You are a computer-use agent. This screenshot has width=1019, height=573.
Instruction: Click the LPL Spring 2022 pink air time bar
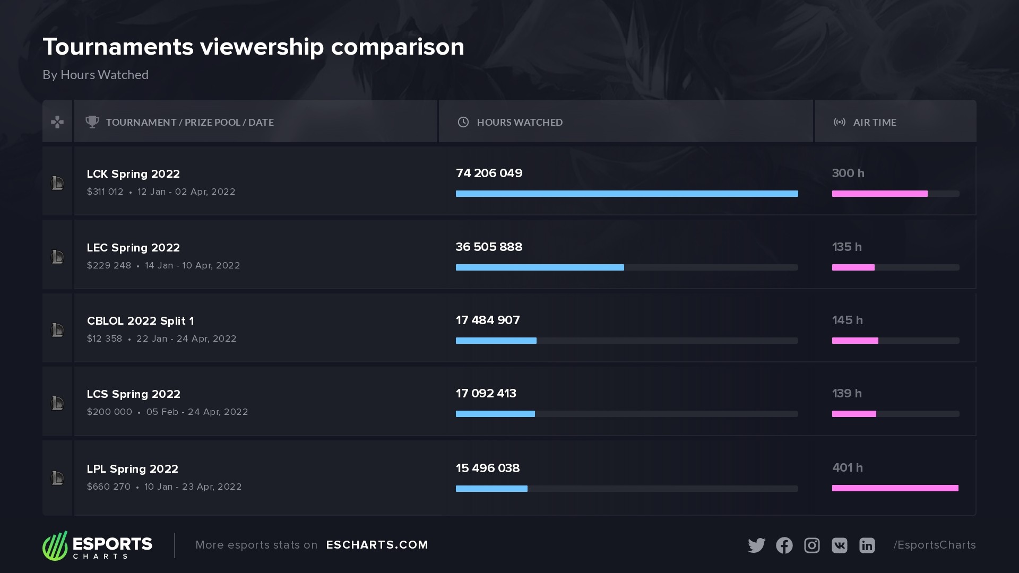tap(895, 488)
